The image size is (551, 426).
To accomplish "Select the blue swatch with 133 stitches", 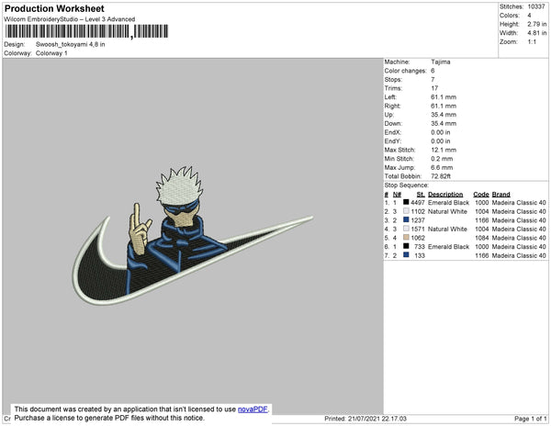I will 406,255.
